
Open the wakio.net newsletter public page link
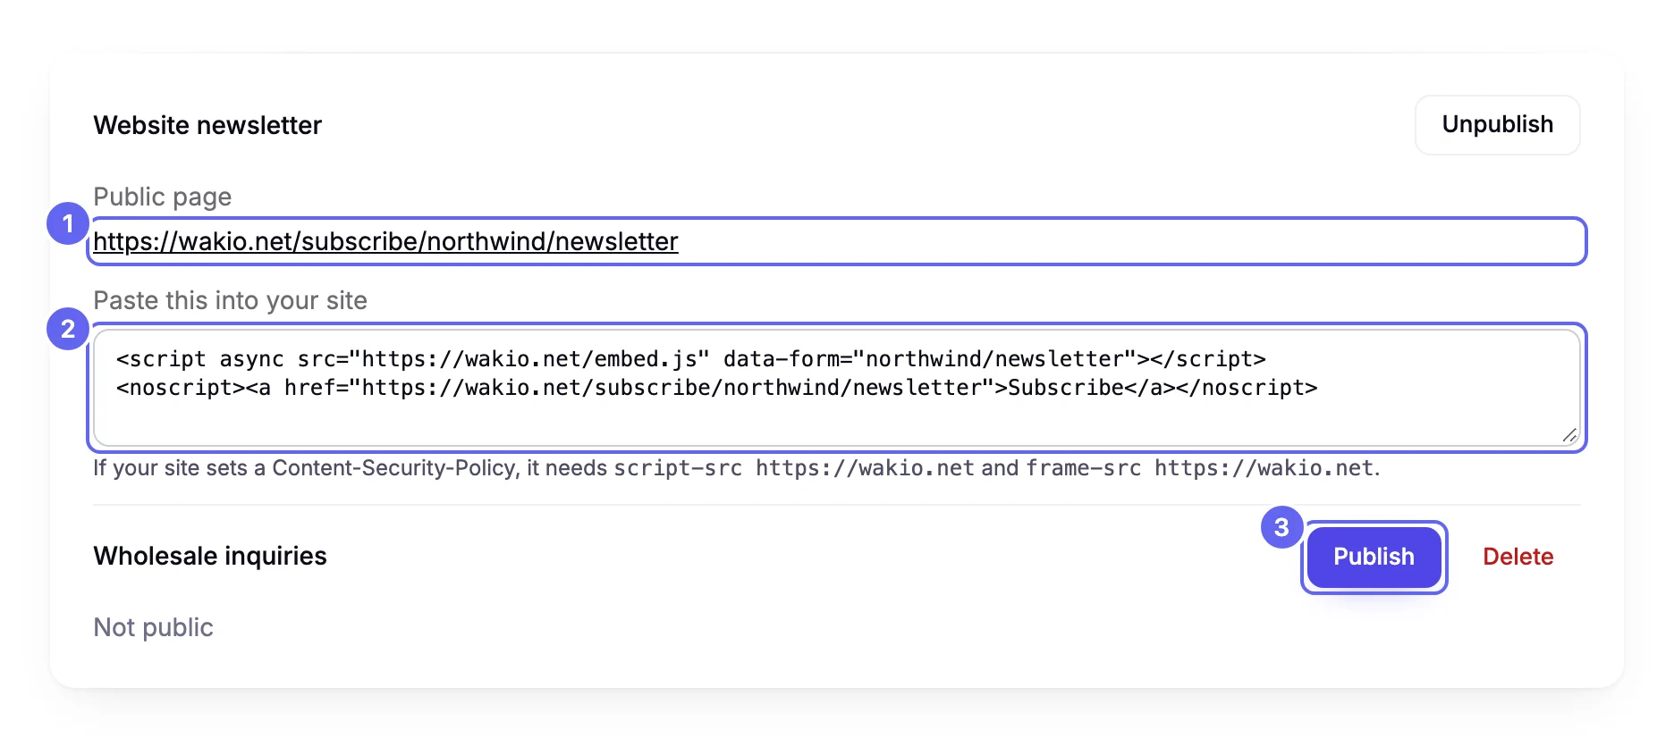[x=385, y=241]
